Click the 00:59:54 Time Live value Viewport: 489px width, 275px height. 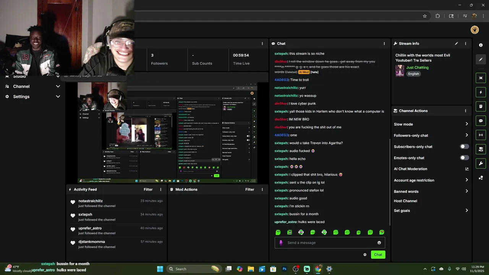[x=241, y=55]
